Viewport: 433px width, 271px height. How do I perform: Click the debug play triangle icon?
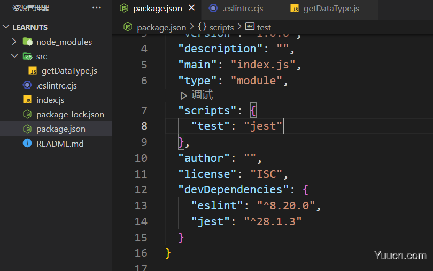[x=183, y=95]
